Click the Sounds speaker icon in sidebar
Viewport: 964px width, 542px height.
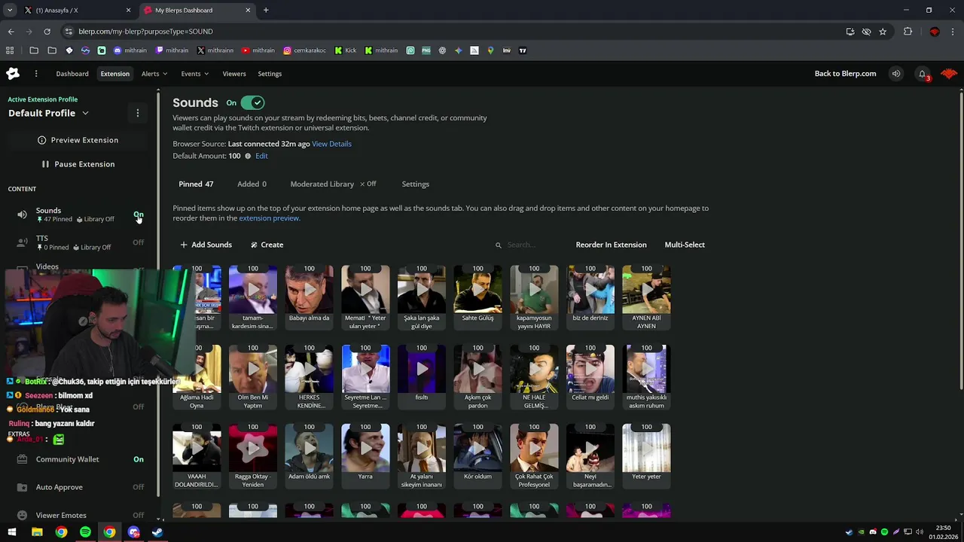point(22,215)
